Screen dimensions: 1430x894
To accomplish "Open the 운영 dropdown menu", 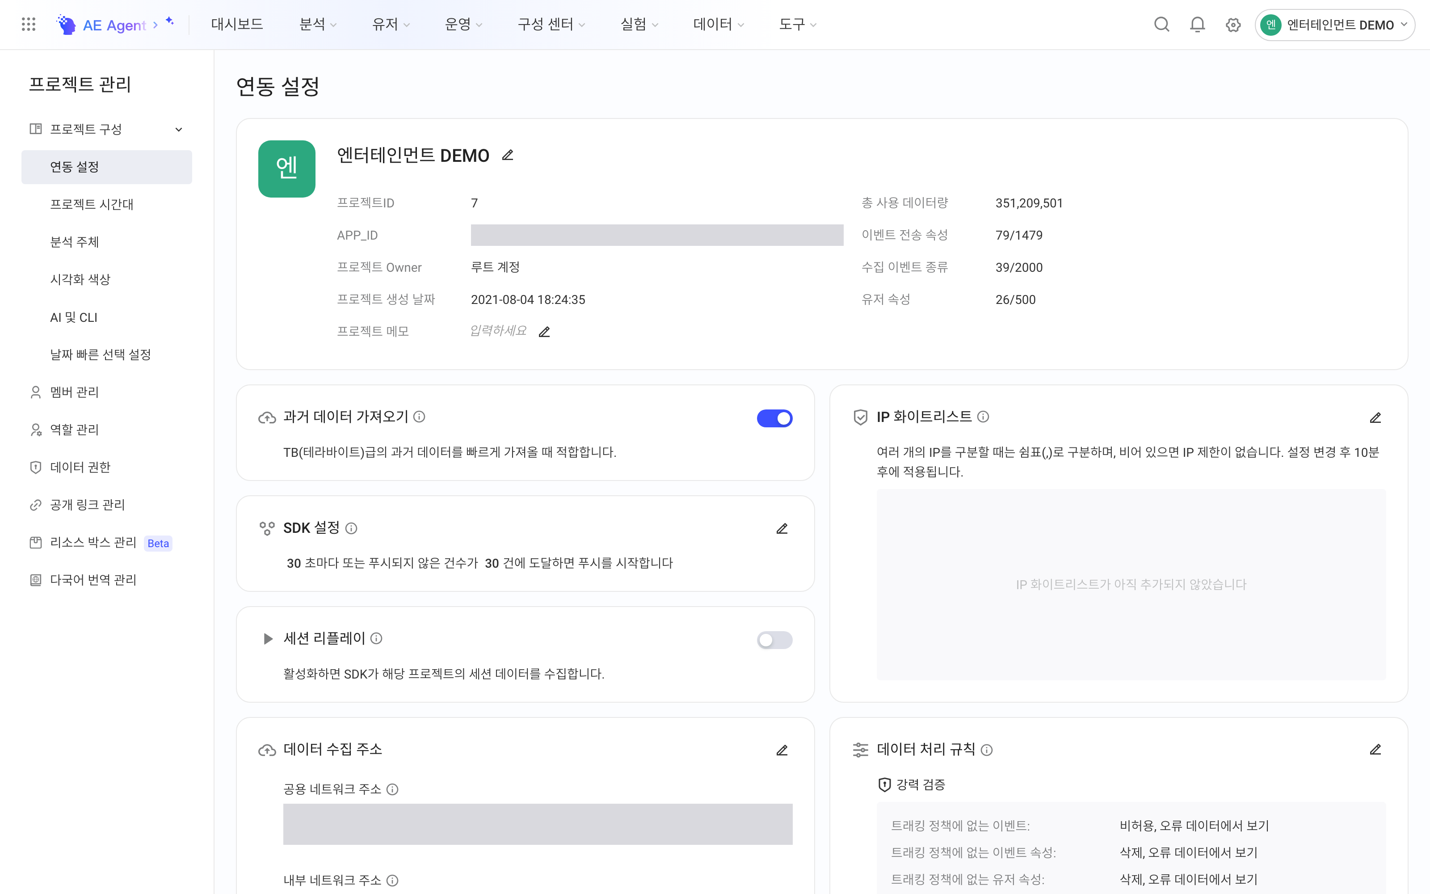I will tap(463, 24).
